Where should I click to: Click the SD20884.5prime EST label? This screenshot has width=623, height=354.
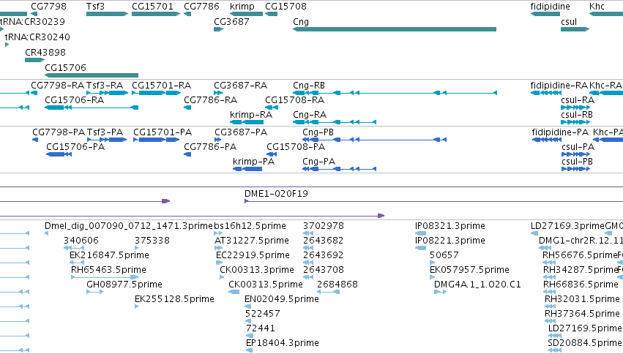pyautogui.click(x=585, y=343)
